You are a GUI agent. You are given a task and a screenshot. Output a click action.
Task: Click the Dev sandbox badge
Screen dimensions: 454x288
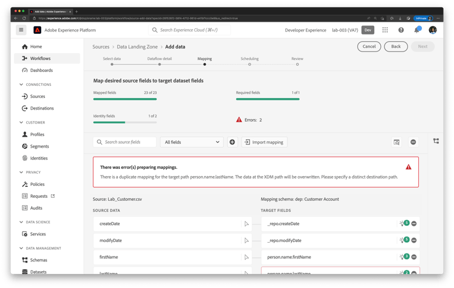[367, 30]
